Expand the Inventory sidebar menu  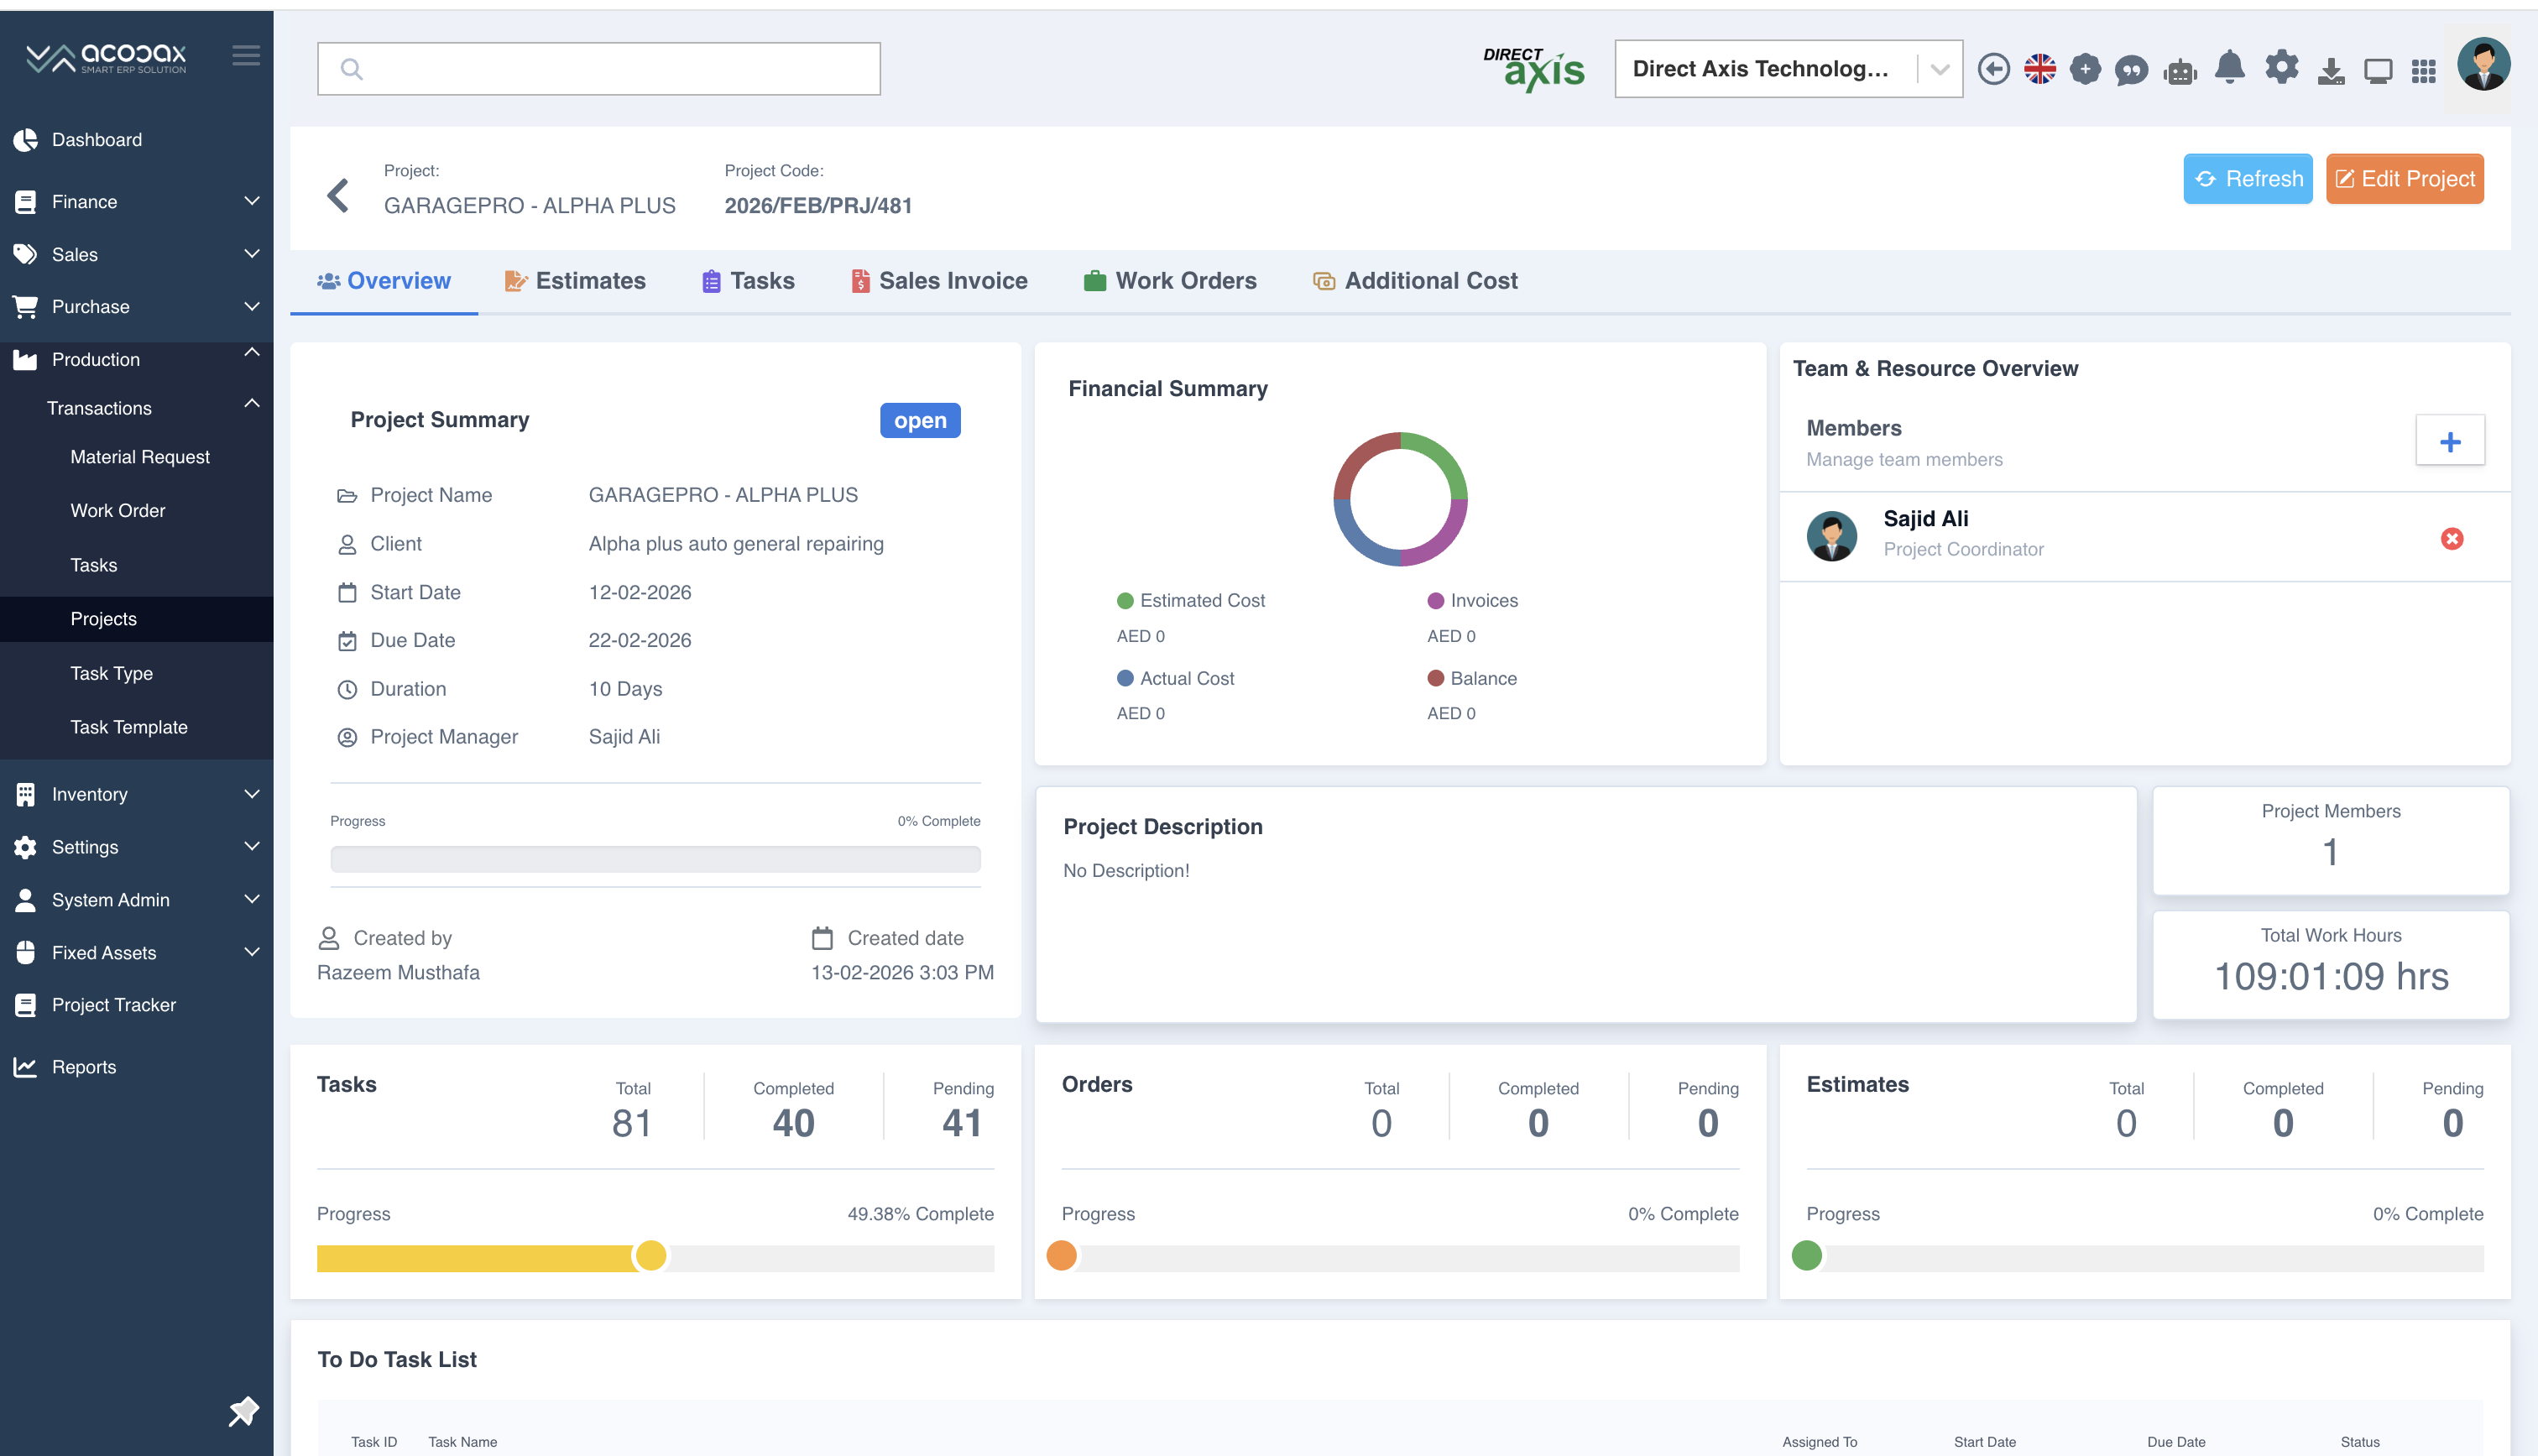click(x=136, y=794)
